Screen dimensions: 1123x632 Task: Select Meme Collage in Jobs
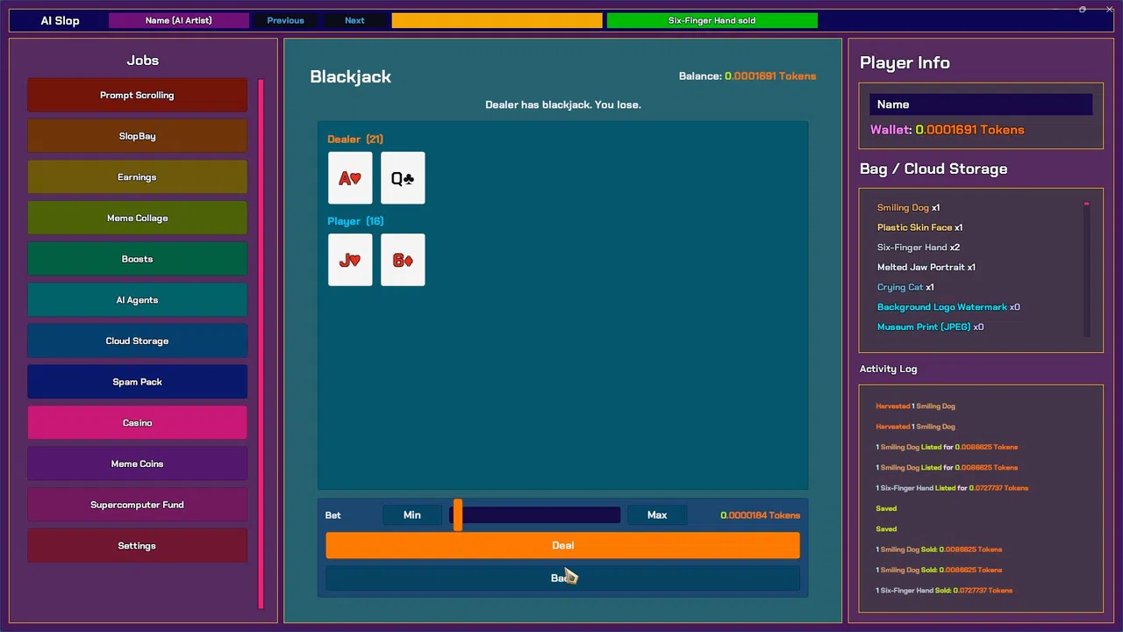click(137, 218)
